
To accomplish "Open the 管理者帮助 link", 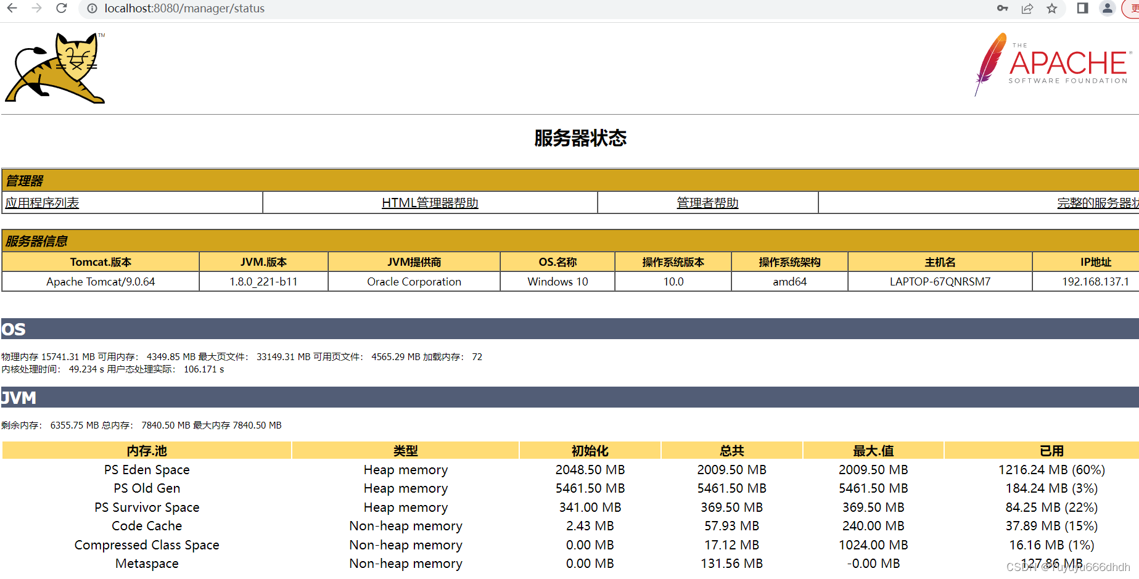I will (x=707, y=202).
